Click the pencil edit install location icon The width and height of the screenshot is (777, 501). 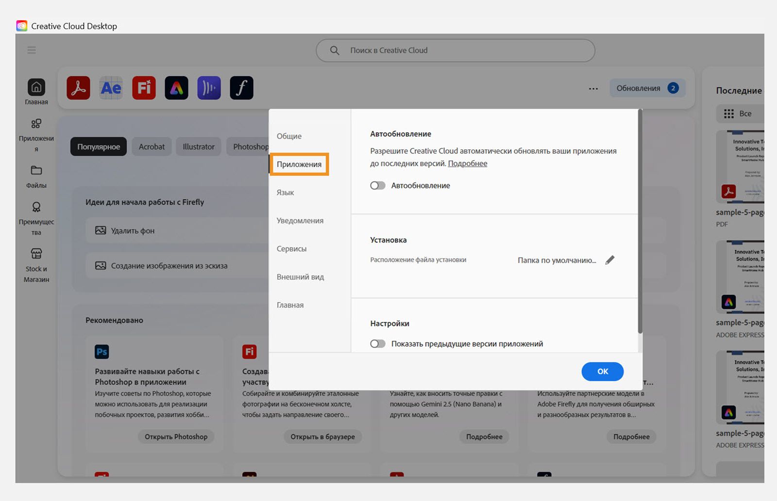click(610, 260)
